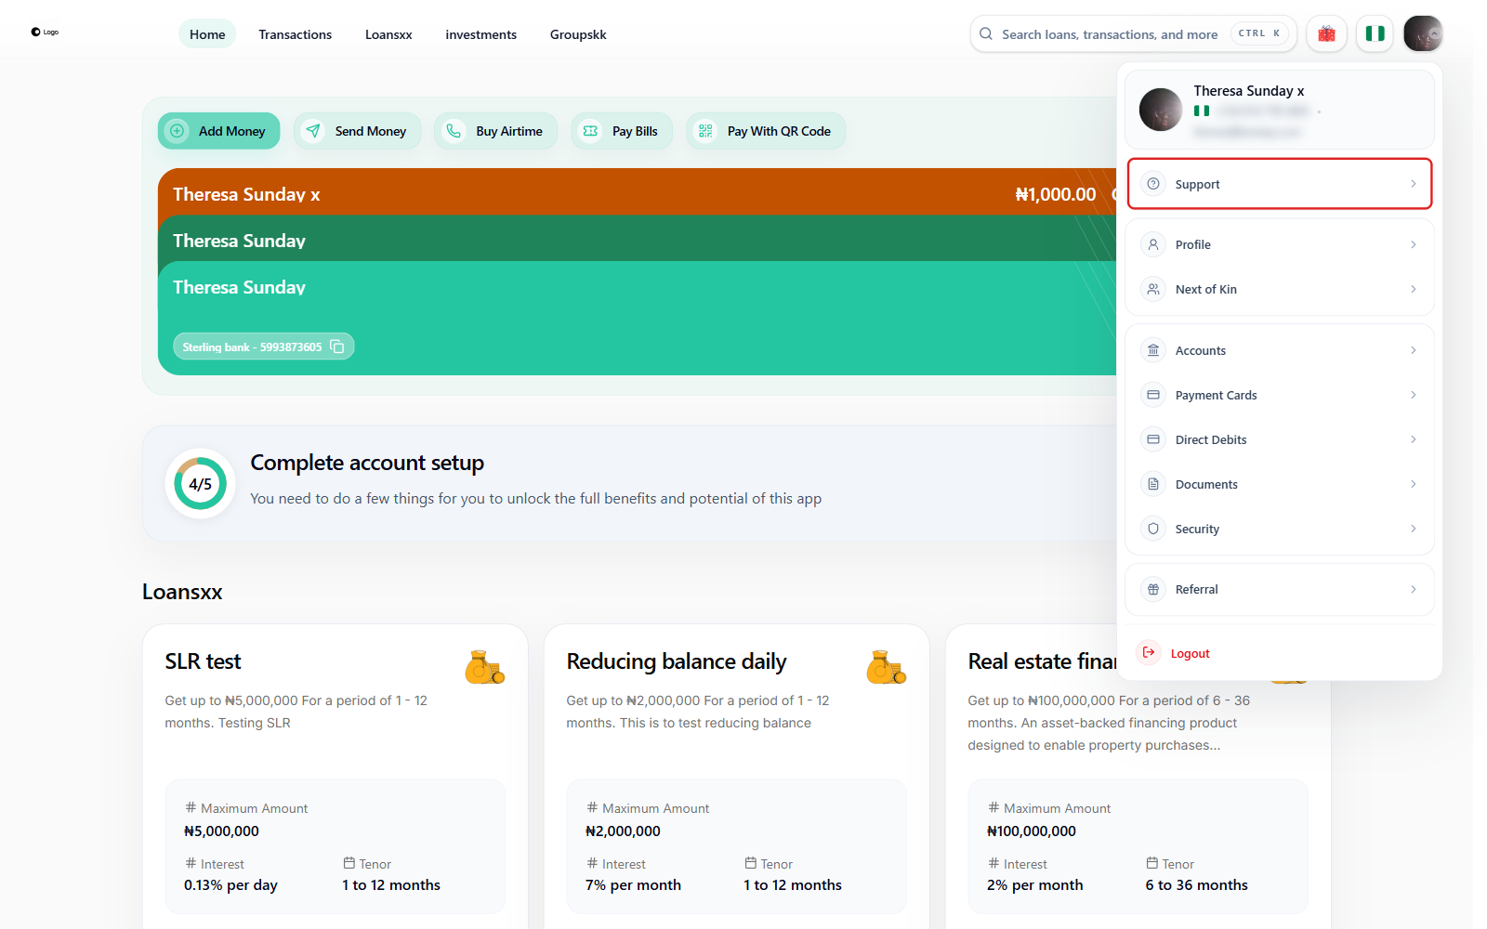Click the Send Money button

click(357, 131)
